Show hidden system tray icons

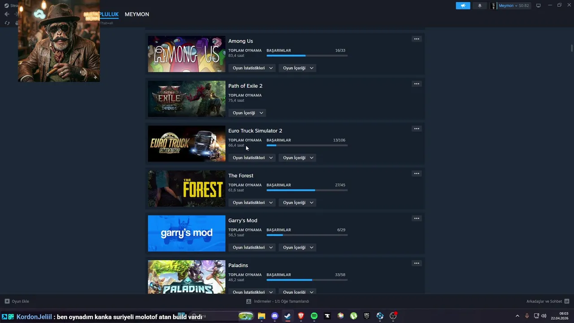click(x=517, y=316)
